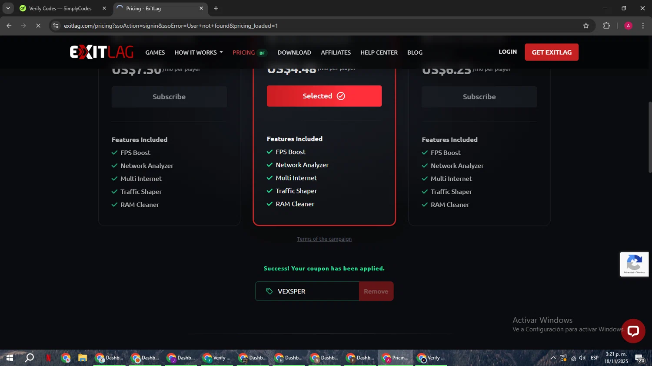Image resolution: width=652 pixels, height=366 pixels.
Task: Visit the BLOG section
Action: click(415, 52)
